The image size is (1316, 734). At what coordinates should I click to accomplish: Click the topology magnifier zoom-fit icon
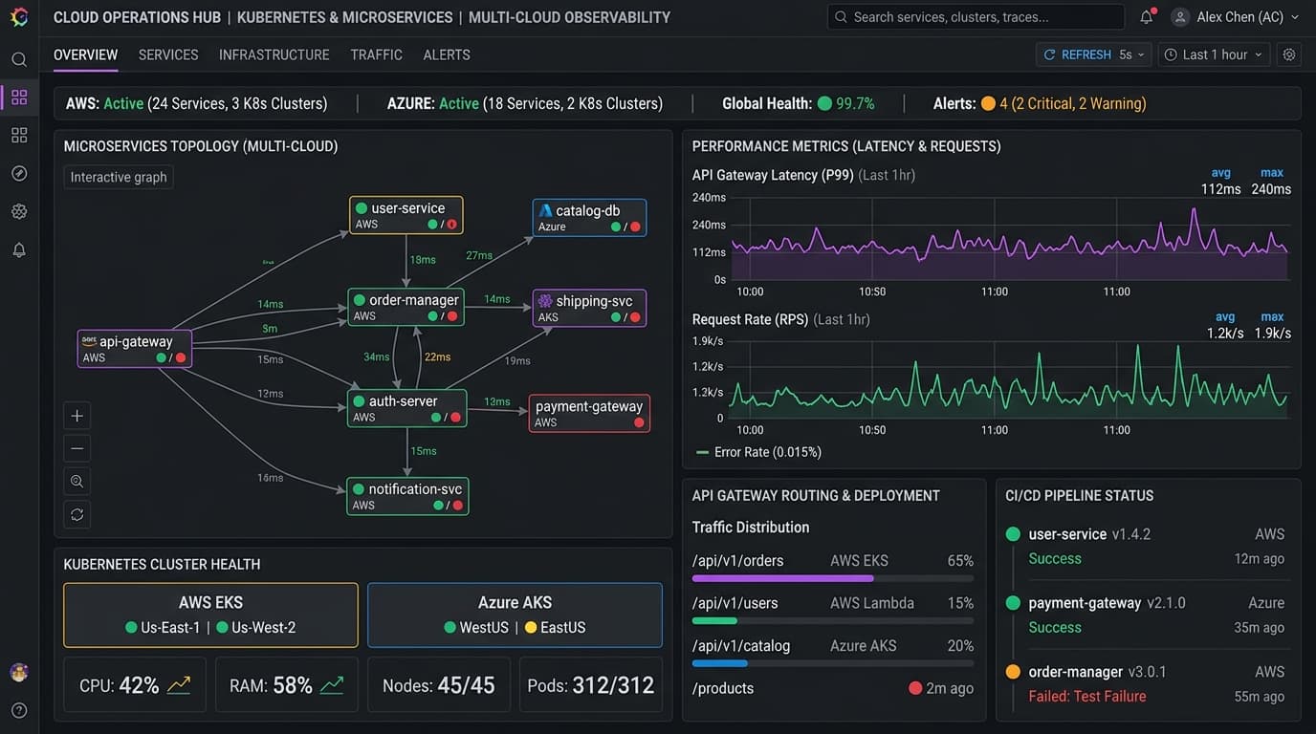[77, 481]
